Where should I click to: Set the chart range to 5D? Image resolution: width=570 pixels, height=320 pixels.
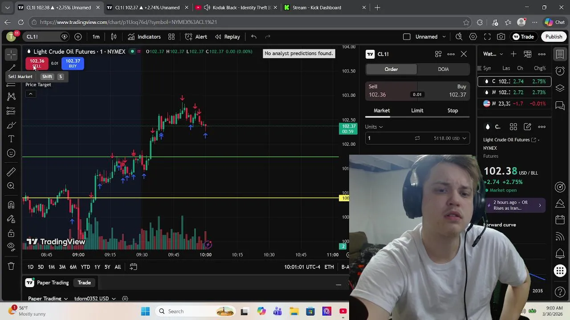41,267
